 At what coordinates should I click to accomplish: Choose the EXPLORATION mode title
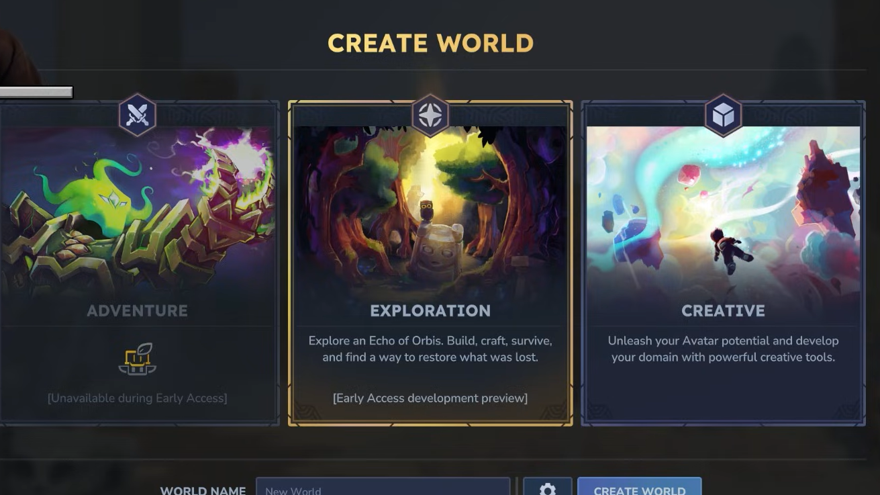tap(430, 310)
